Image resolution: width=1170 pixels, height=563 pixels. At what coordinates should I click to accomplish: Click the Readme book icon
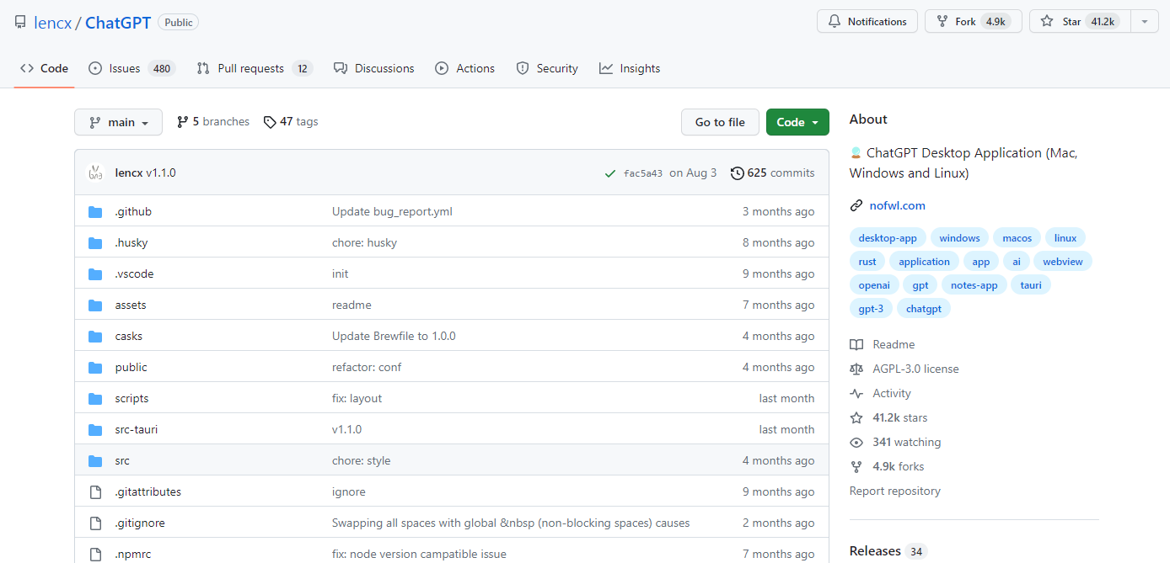[x=856, y=345]
